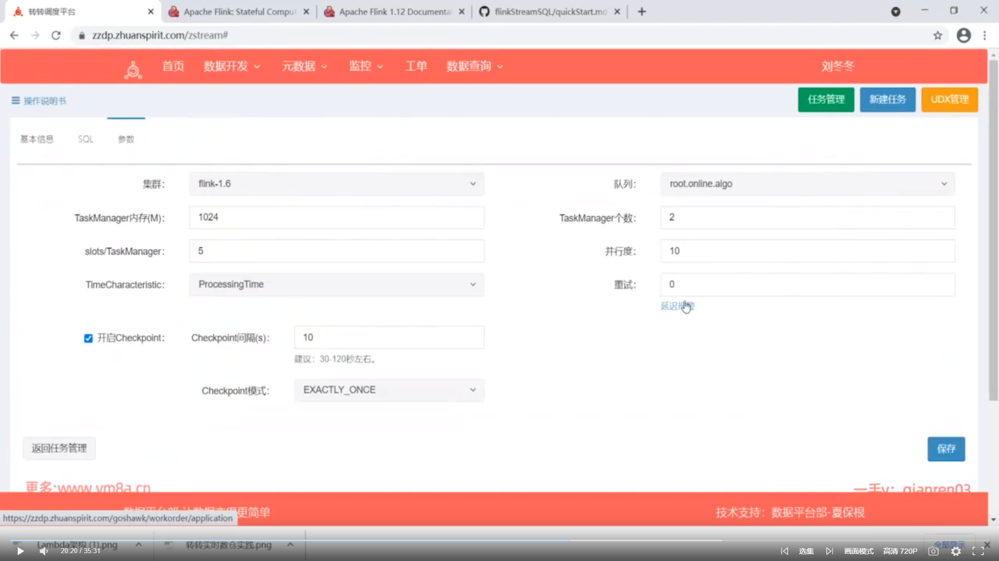Expand the TimeCharacteristic ProcessingTime dropdown
Image resolution: width=999 pixels, height=561 pixels.
tap(337, 285)
